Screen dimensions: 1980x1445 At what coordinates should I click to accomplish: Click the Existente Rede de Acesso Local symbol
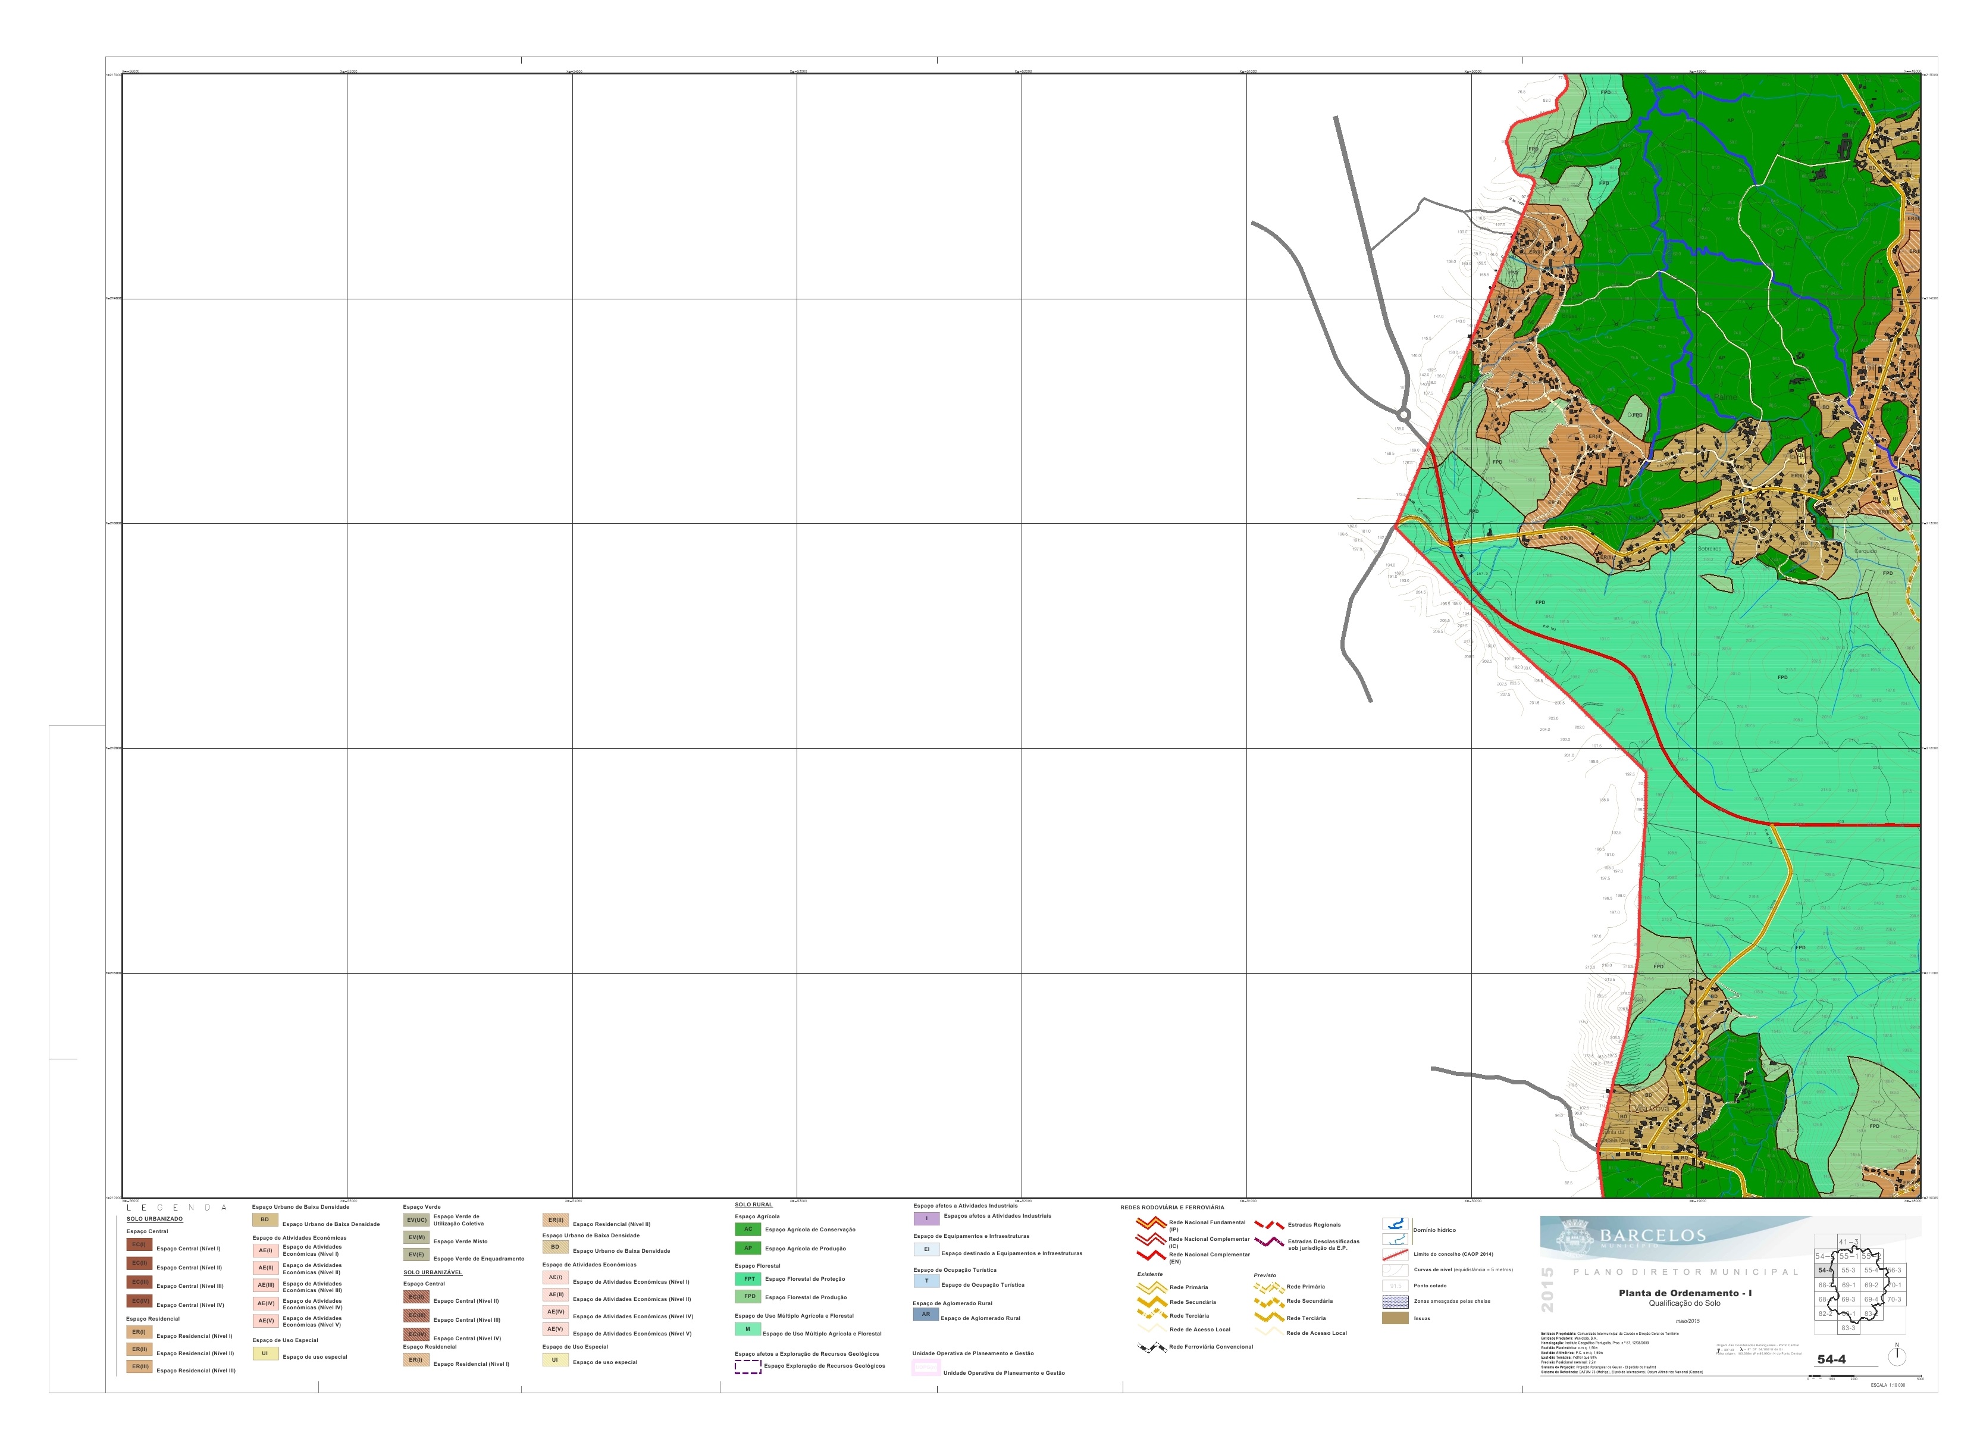[1151, 1329]
